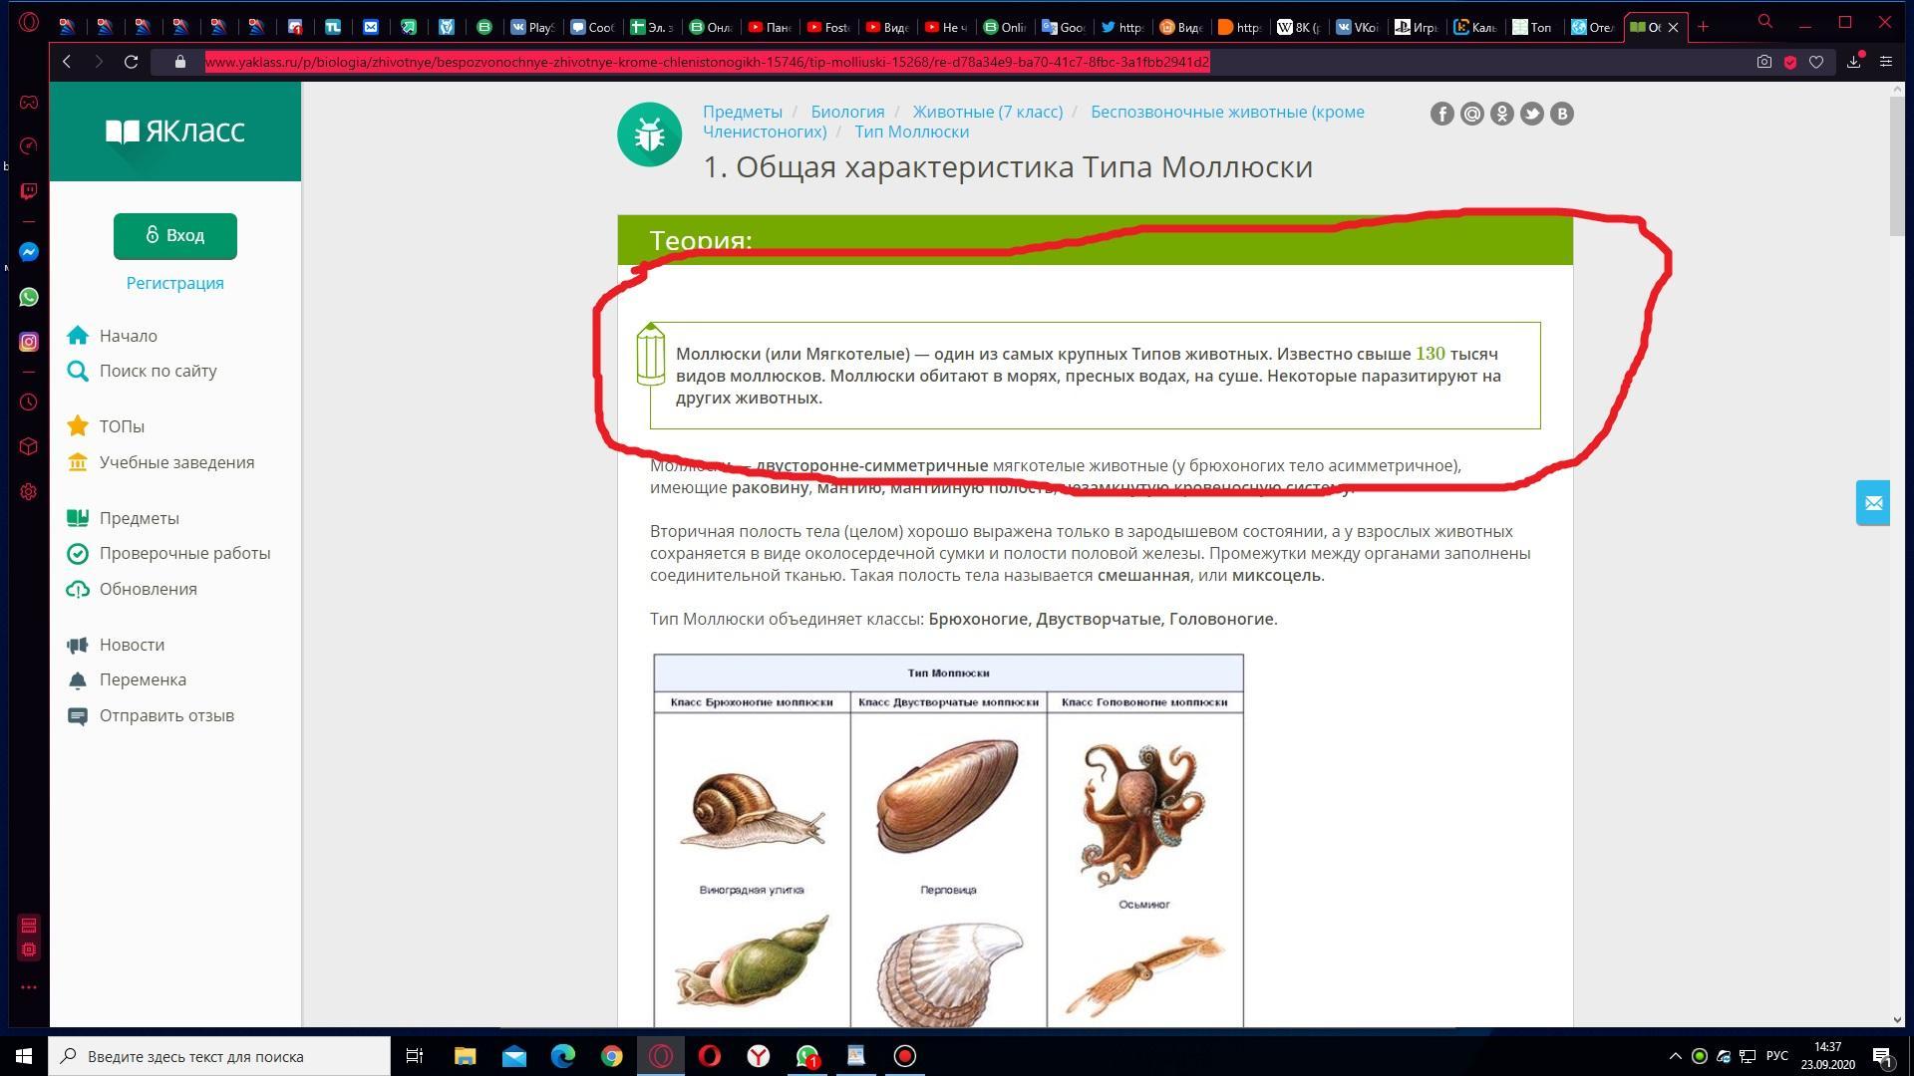The height and width of the screenshot is (1076, 1914).
Task: Reload the page with refresh button
Action: (x=131, y=62)
